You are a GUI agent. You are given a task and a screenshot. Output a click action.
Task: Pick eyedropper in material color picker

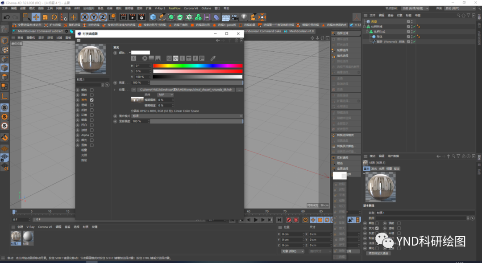213,58
